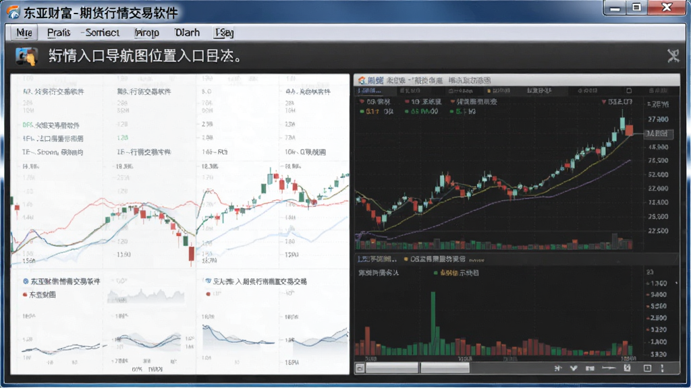691x388 pixels.
Task: Toggle the red dot 东亚财图 legend entry
Action: point(40,295)
